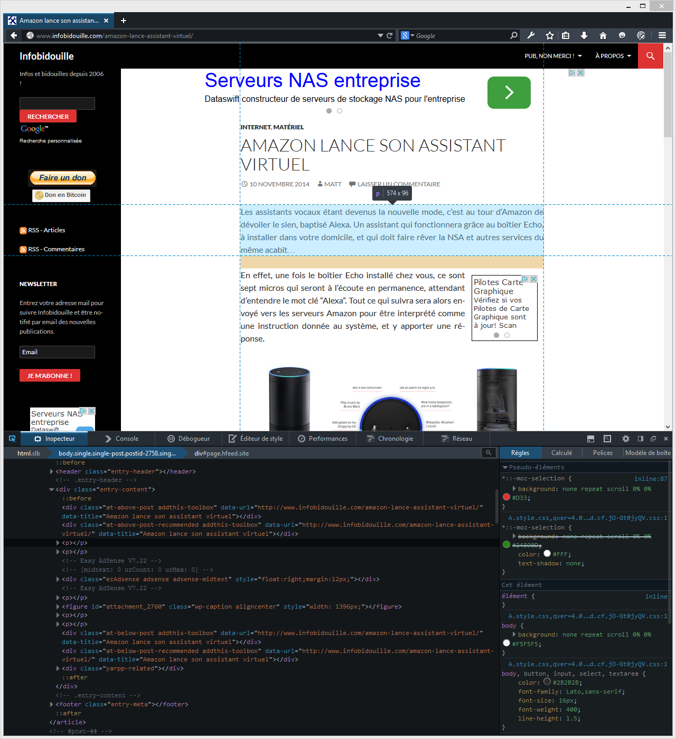The image size is (676, 739).
Task: Open the downloads arrow icon
Action: tap(584, 35)
